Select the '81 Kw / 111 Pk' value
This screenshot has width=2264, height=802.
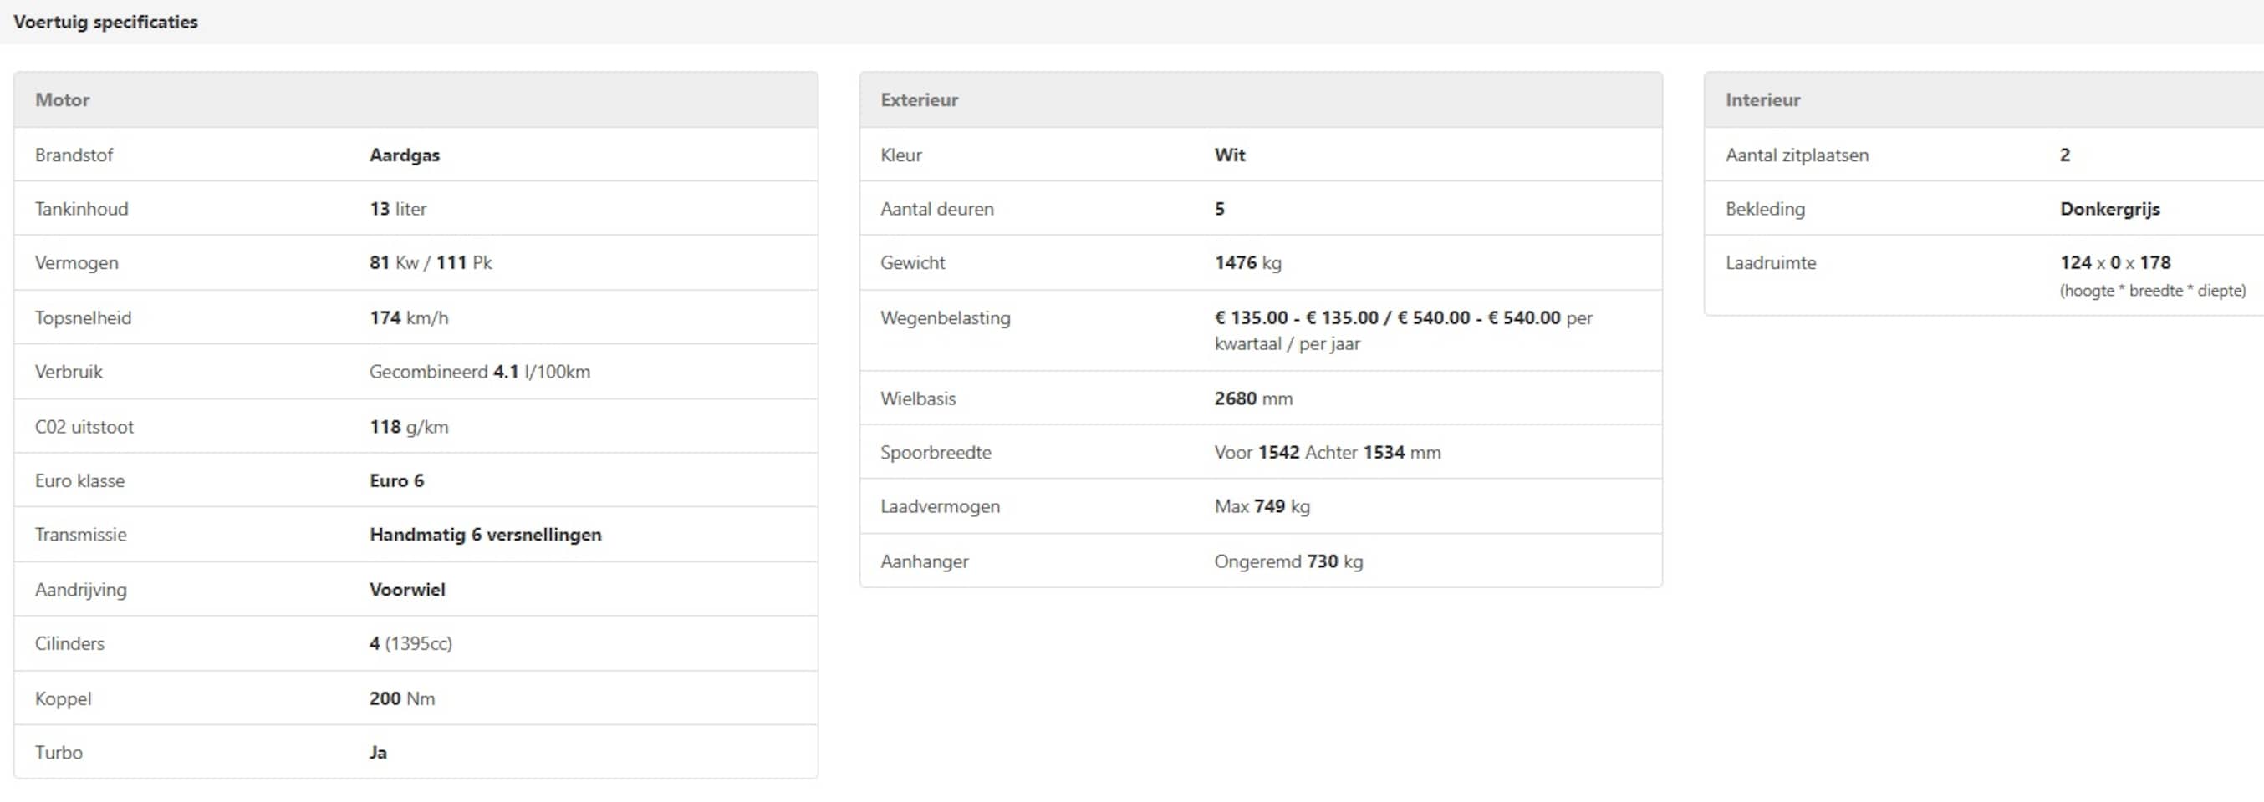click(431, 262)
